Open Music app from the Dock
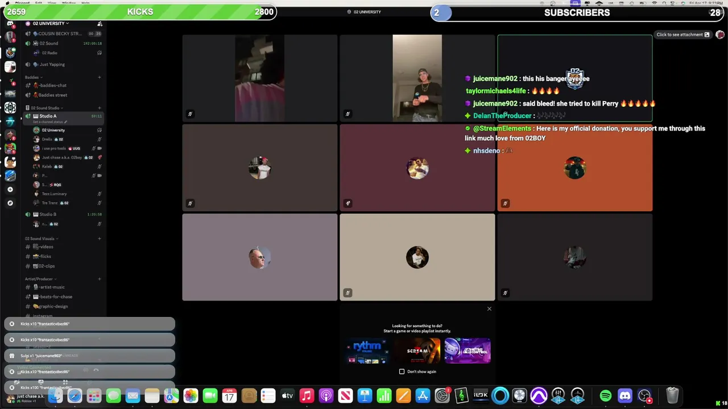 (x=307, y=395)
